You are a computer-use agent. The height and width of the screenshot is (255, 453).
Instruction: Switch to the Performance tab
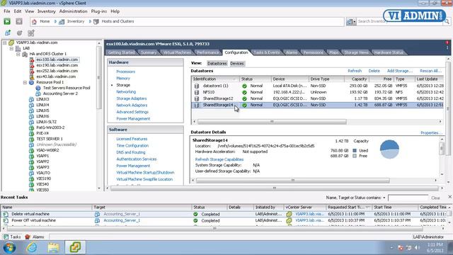pyautogui.click(x=207, y=52)
